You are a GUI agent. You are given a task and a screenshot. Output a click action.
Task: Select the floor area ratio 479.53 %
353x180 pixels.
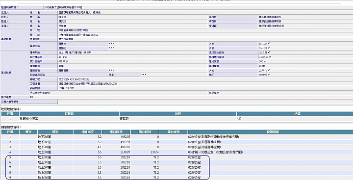pyautogui.click(x=63, y=61)
